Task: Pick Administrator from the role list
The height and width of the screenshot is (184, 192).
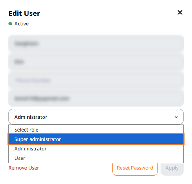Action: (x=30, y=149)
